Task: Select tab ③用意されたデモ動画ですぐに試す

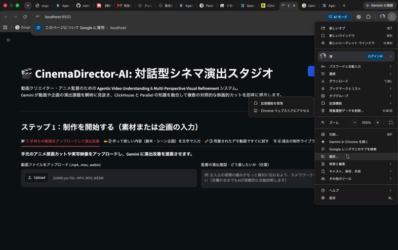Action: click(x=237, y=141)
